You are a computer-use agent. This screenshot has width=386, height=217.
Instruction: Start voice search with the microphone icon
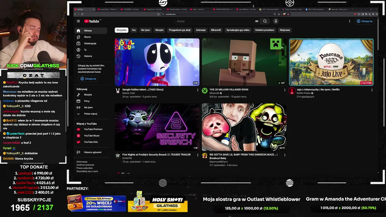coord(276,21)
